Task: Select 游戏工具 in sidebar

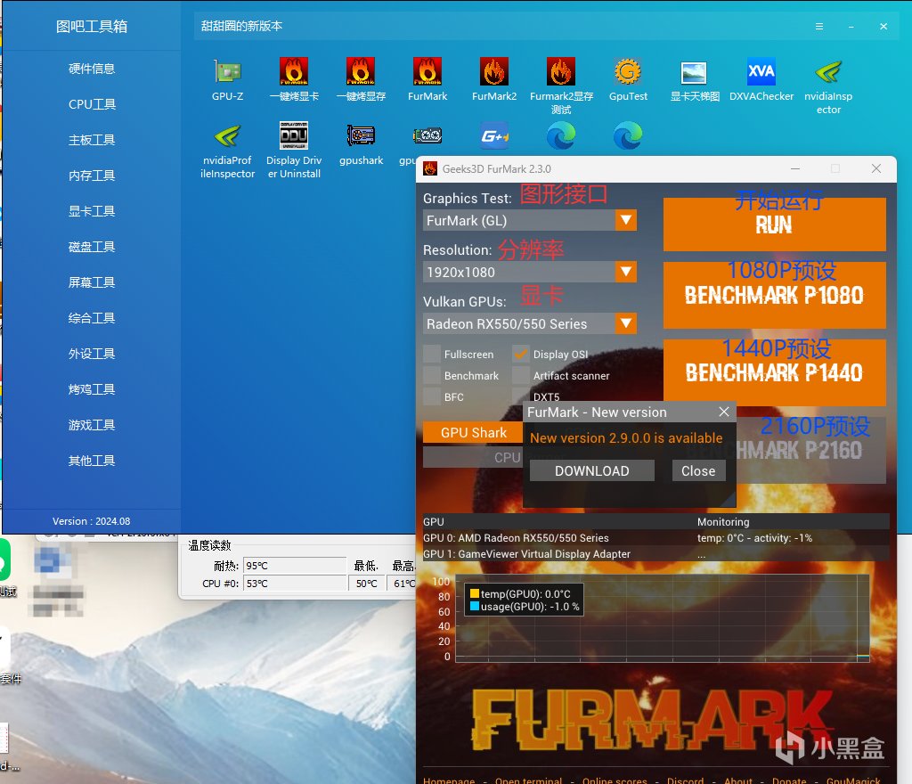Action: click(x=92, y=425)
